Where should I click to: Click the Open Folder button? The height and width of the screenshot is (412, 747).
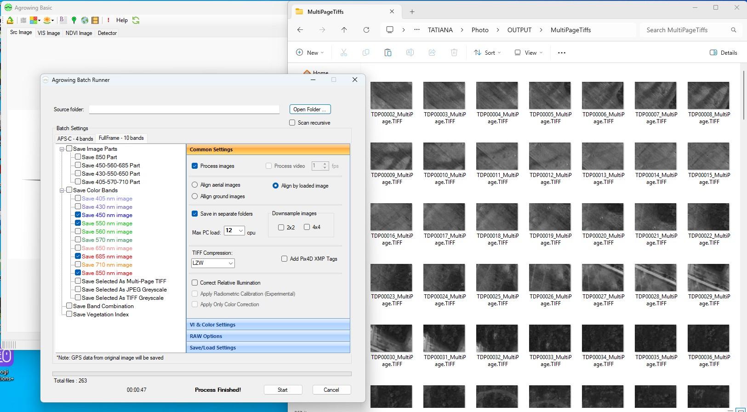click(x=310, y=109)
